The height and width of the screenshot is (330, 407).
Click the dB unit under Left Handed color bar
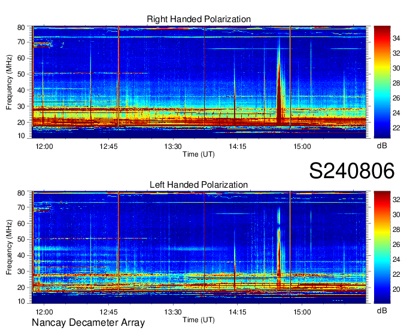pyautogui.click(x=382, y=310)
